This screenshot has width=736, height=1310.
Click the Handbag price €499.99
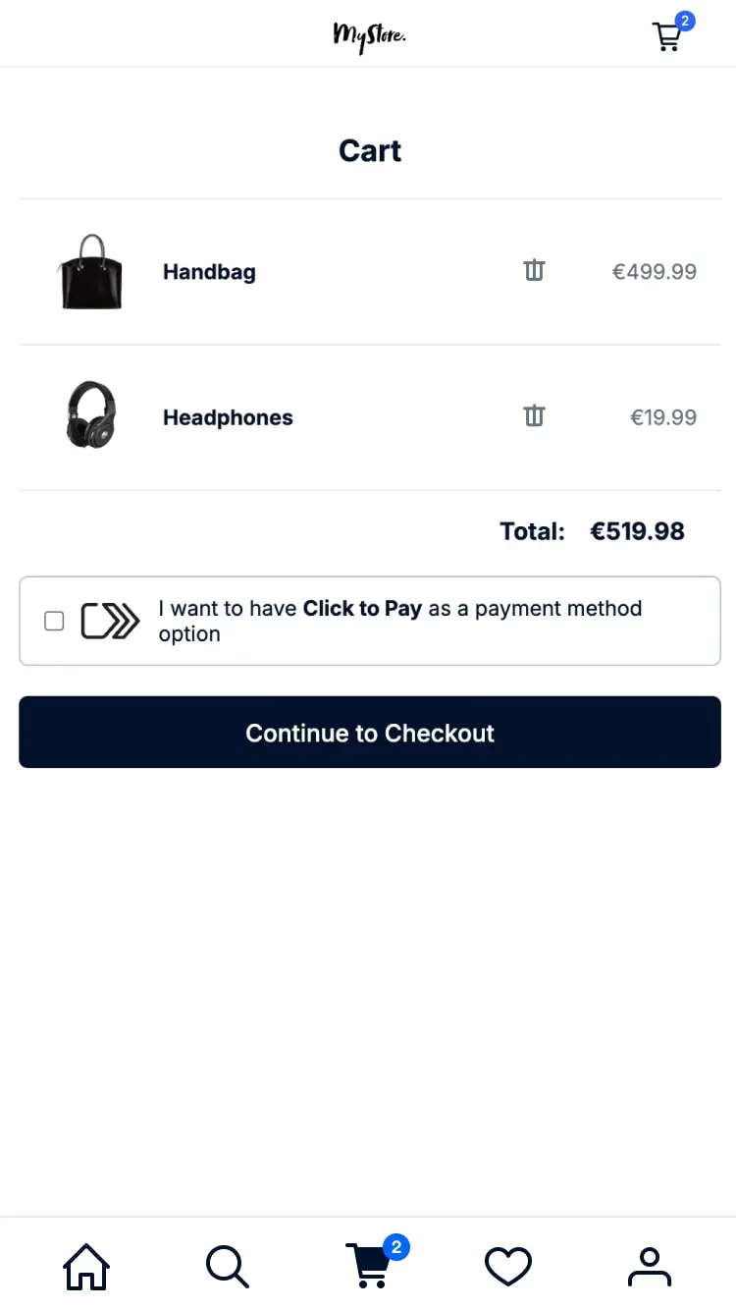tap(654, 271)
